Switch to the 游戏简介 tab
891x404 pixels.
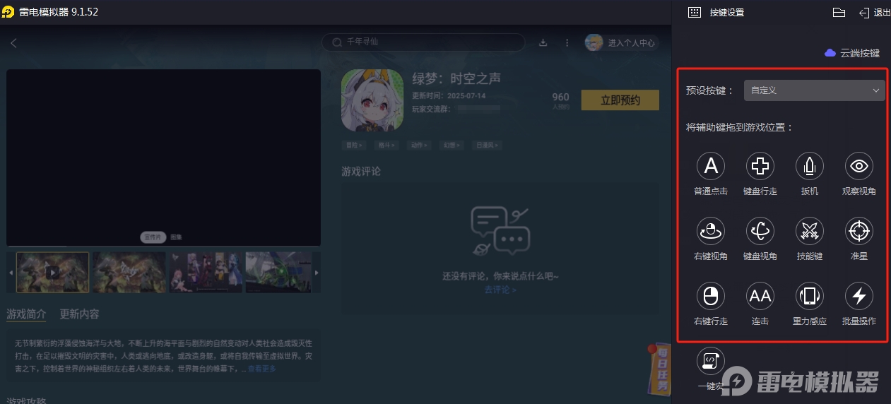point(26,314)
